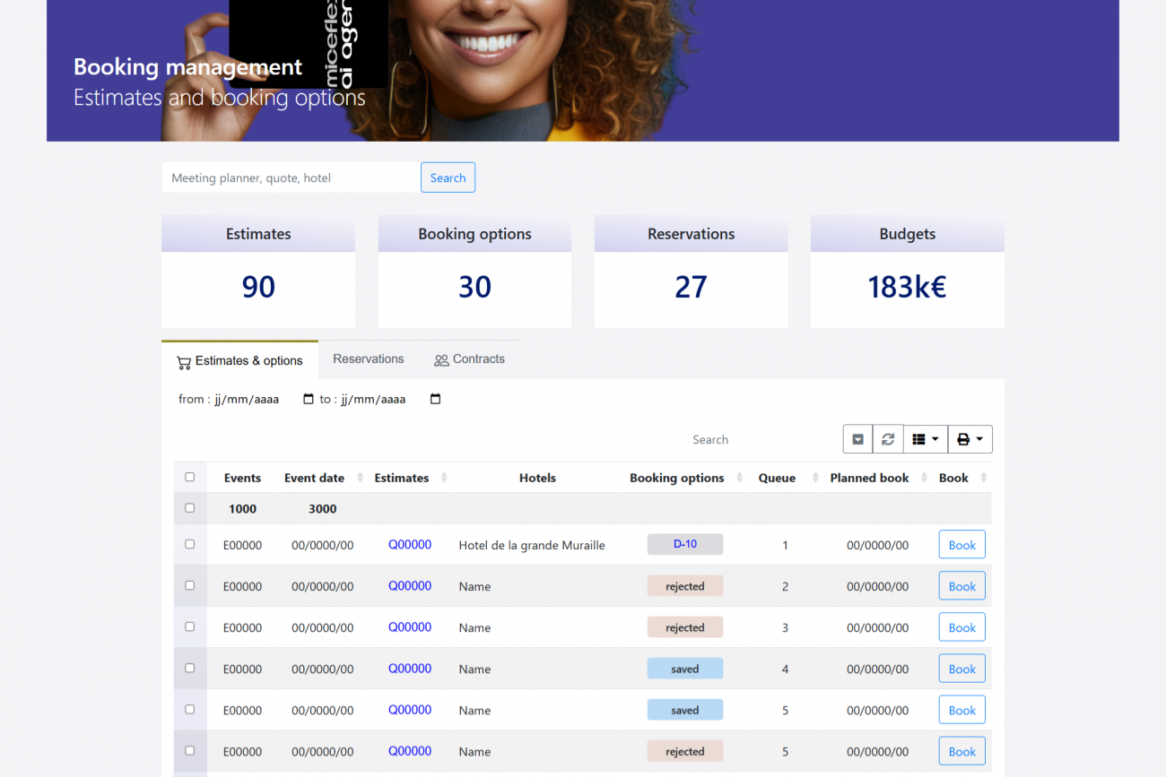Expand the columns list dropdown

pyautogui.click(x=925, y=439)
